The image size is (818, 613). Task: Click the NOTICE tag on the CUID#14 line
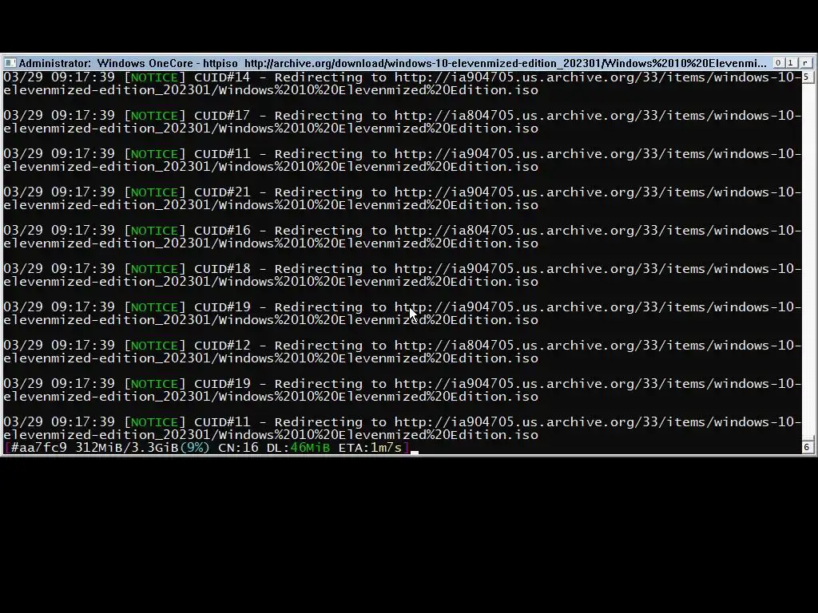[x=154, y=77]
